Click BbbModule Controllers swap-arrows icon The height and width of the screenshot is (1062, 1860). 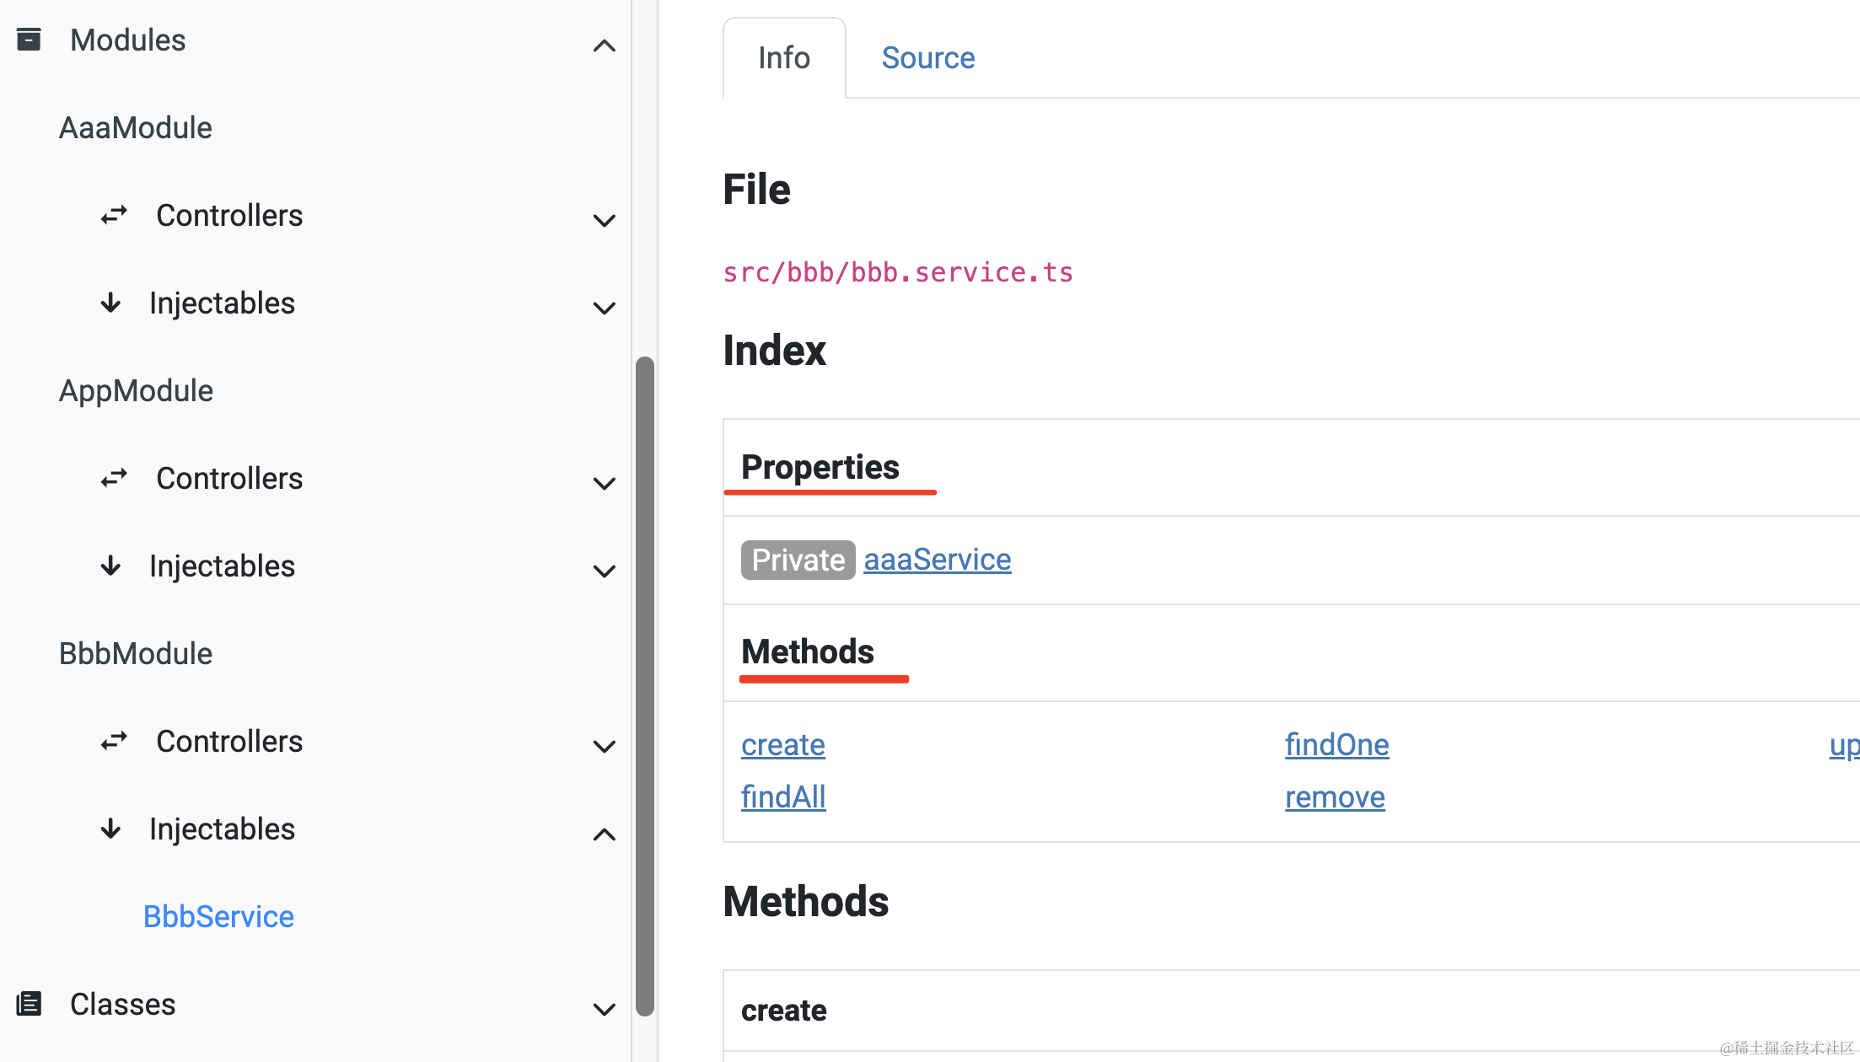(x=114, y=742)
